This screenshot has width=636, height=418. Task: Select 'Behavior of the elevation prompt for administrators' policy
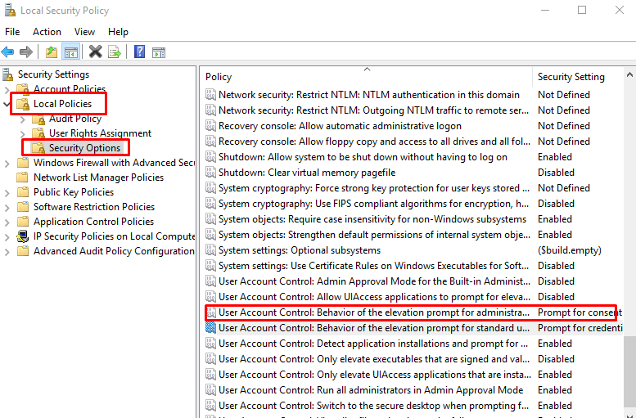(x=374, y=312)
